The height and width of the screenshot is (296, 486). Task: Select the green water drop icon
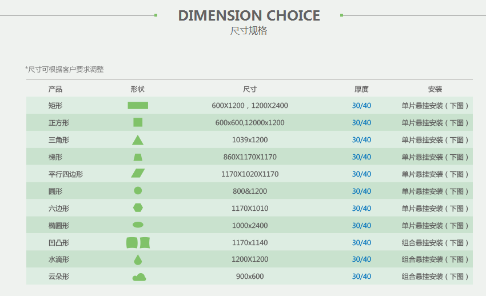click(x=138, y=259)
